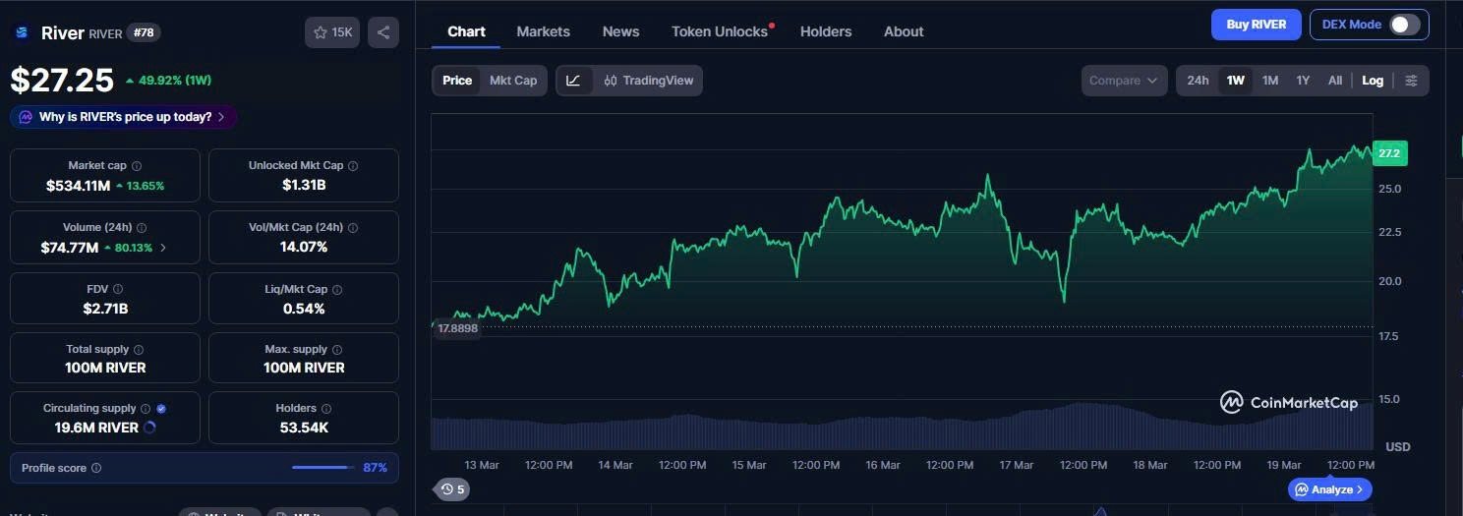Expand "Why is RIVER's price up today?"
This screenshot has width=1463, height=516.
[x=124, y=117]
